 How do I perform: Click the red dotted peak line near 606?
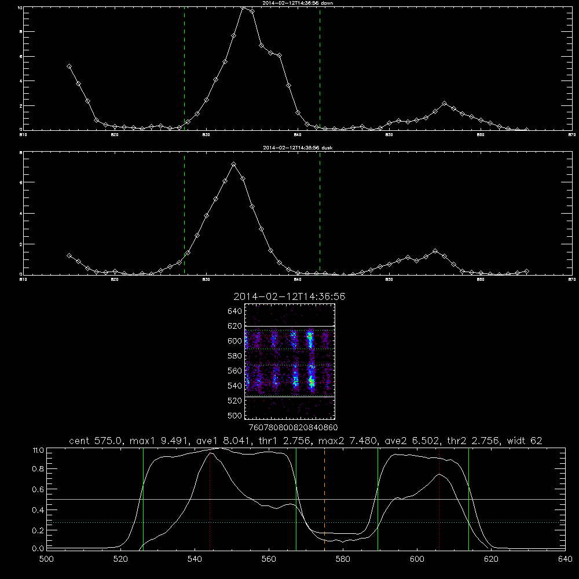pos(439,499)
